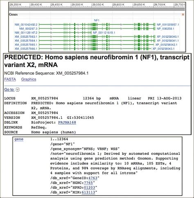Click protein label XP_005258040.1
The width and height of the screenshot is (194, 198).
[x=168, y=37]
